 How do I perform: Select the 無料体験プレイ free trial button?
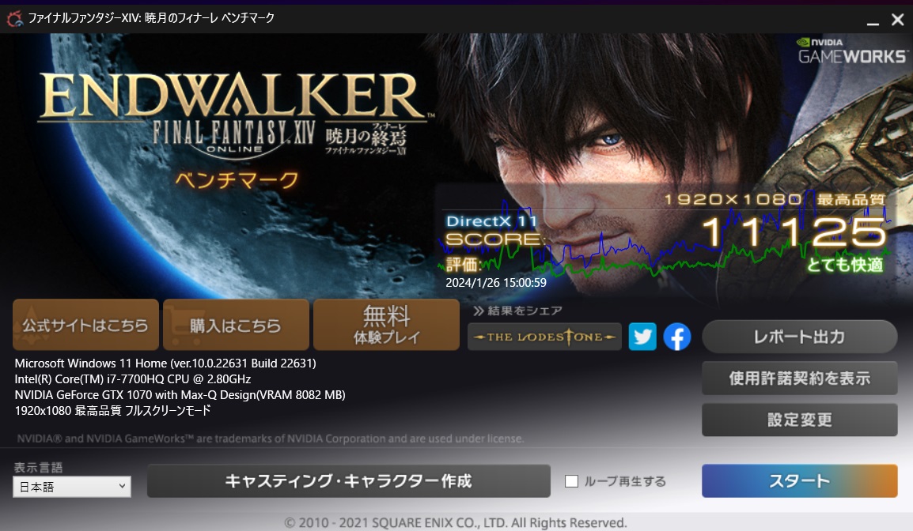[x=386, y=325]
